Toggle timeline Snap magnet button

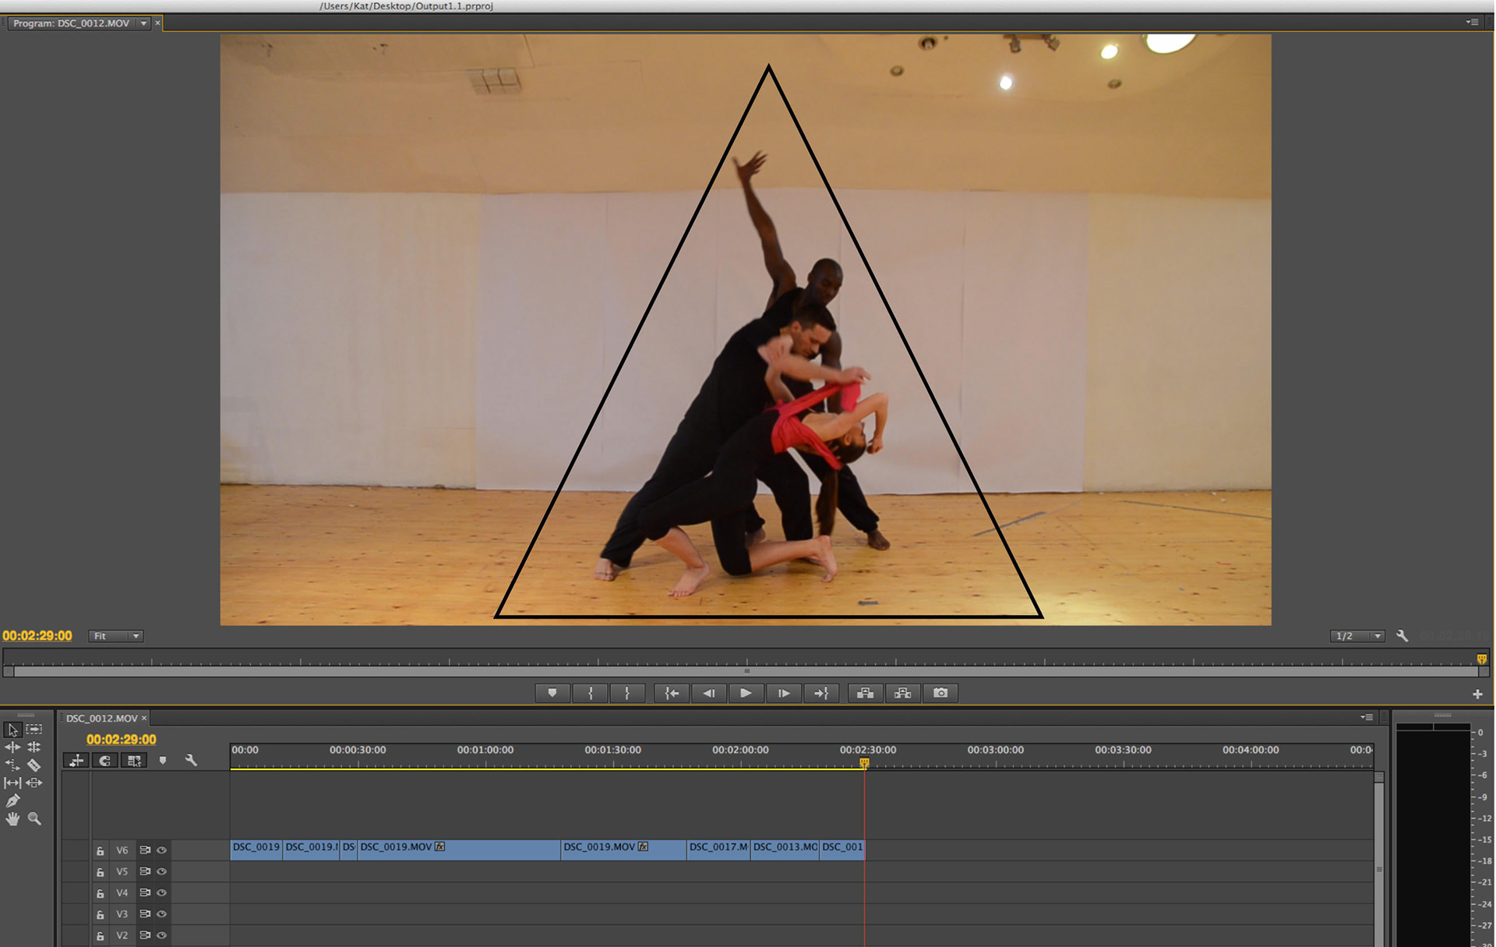click(x=104, y=760)
